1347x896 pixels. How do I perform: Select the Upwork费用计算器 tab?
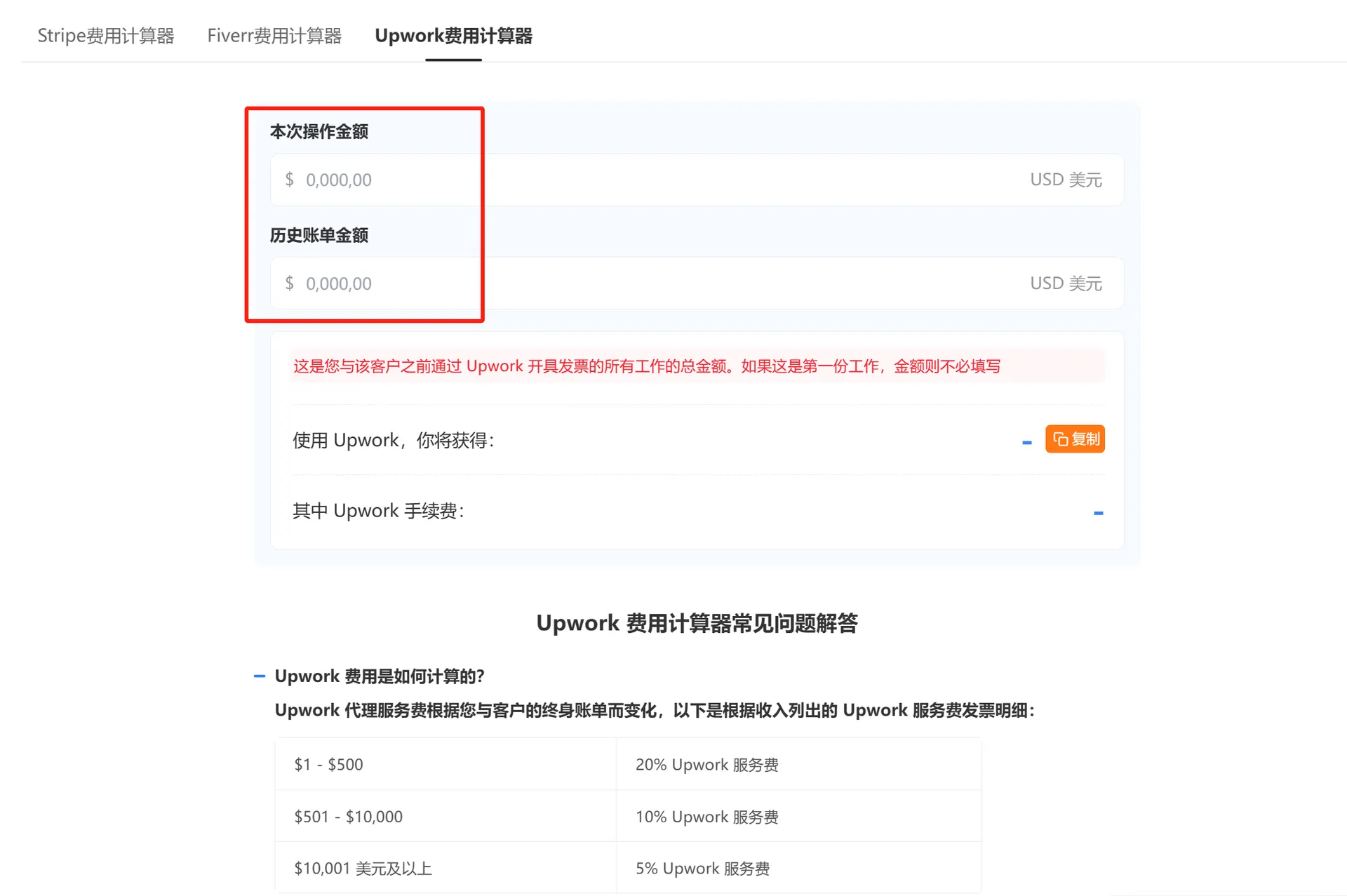click(x=453, y=36)
